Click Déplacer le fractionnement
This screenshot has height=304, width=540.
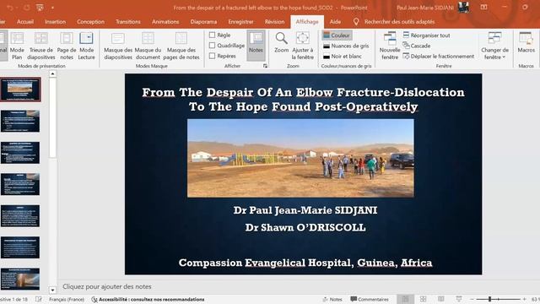point(439,56)
